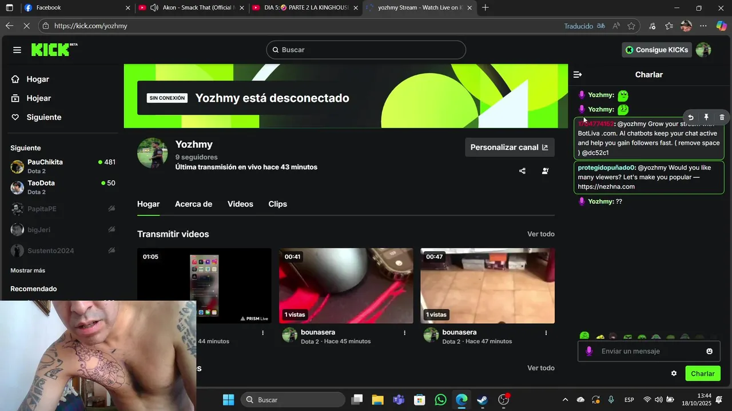This screenshot has width=732, height=411.
Task: Open offline PapitaPE channel
Action: [63, 208]
